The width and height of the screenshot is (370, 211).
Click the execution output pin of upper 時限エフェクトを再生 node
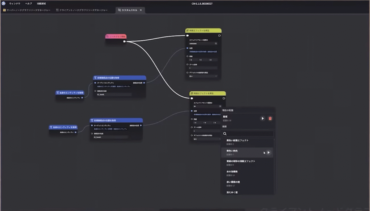[219, 36]
